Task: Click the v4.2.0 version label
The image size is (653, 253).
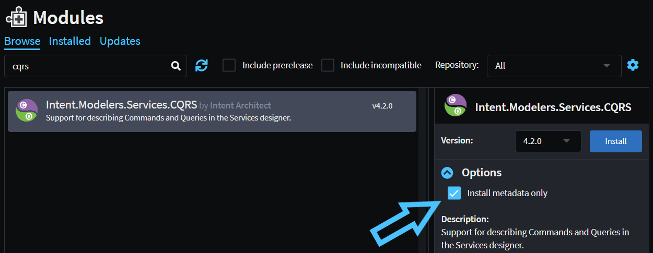Action: [382, 106]
